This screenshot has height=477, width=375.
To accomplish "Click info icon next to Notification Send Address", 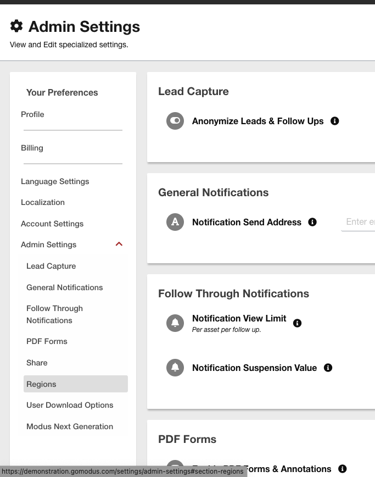I will tap(312, 222).
